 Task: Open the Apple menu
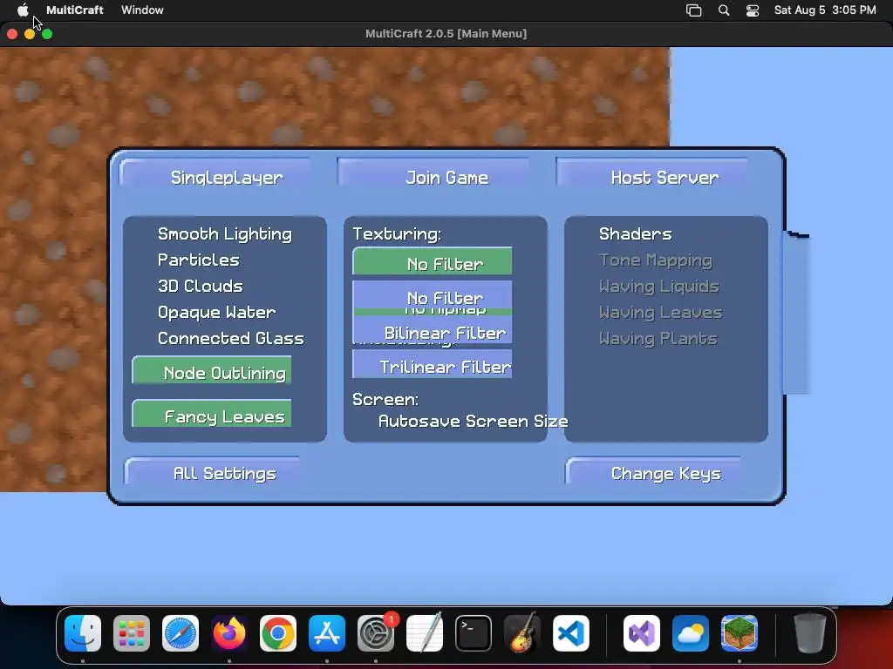(23, 10)
